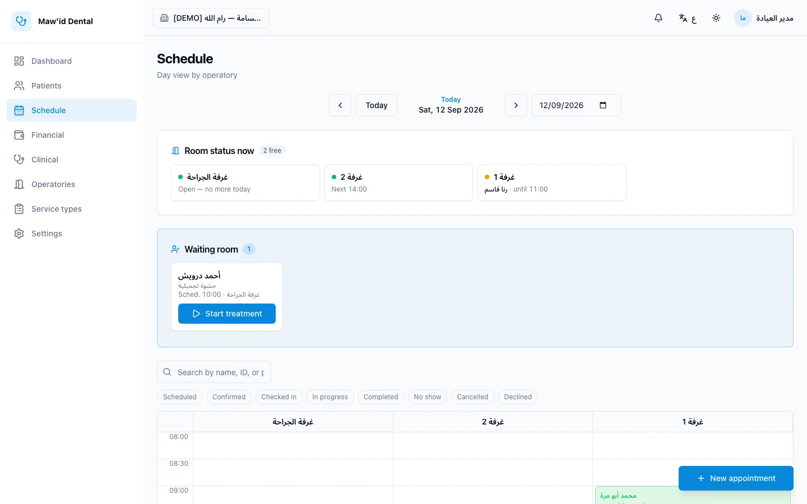Open the clinic manager user avatar
807x504 pixels.
pyautogui.click(x=743, y=18)
